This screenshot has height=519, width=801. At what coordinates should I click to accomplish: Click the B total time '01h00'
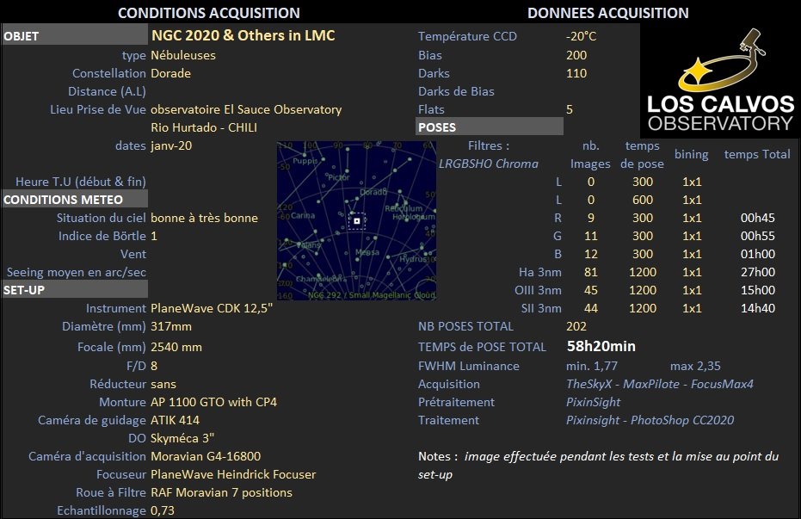pyautogui.click(x=758, y=254)
